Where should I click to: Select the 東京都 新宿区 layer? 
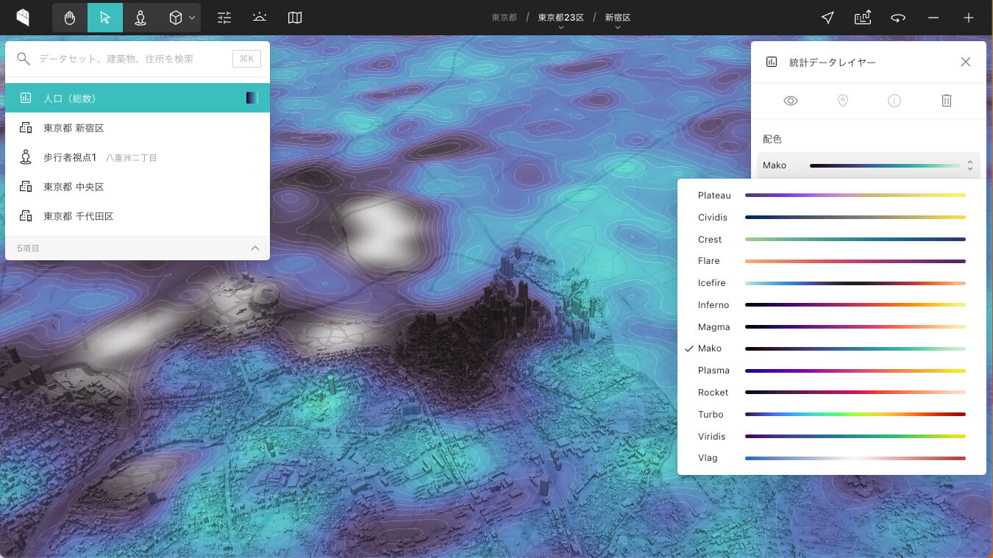pos(138,128)
